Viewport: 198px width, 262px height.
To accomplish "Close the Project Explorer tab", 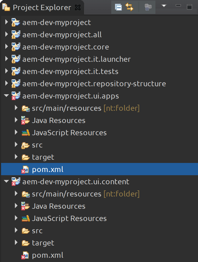I will (78, 7).
